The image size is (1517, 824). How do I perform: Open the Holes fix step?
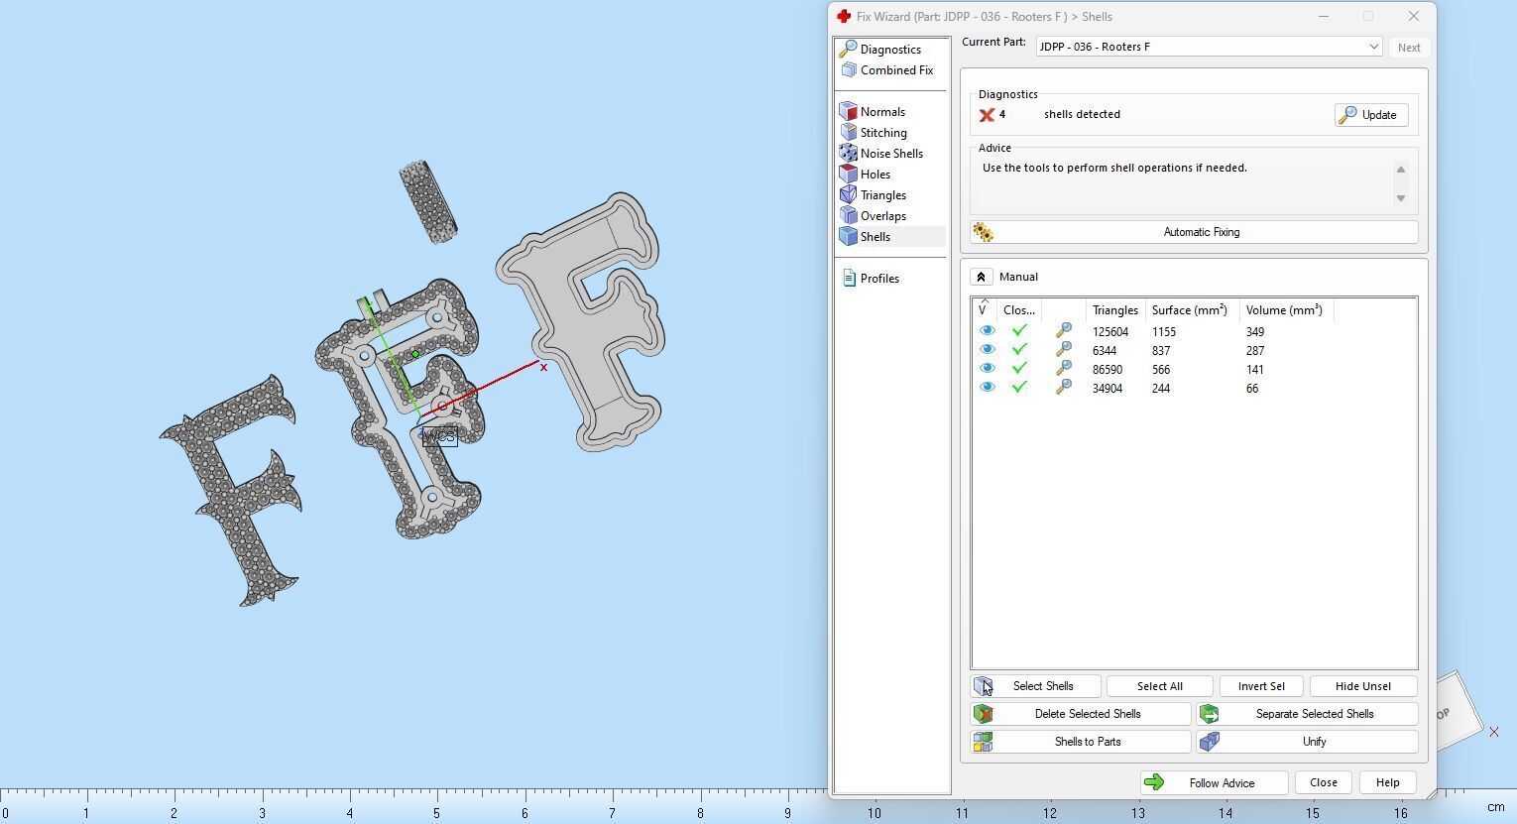point(865,175)
